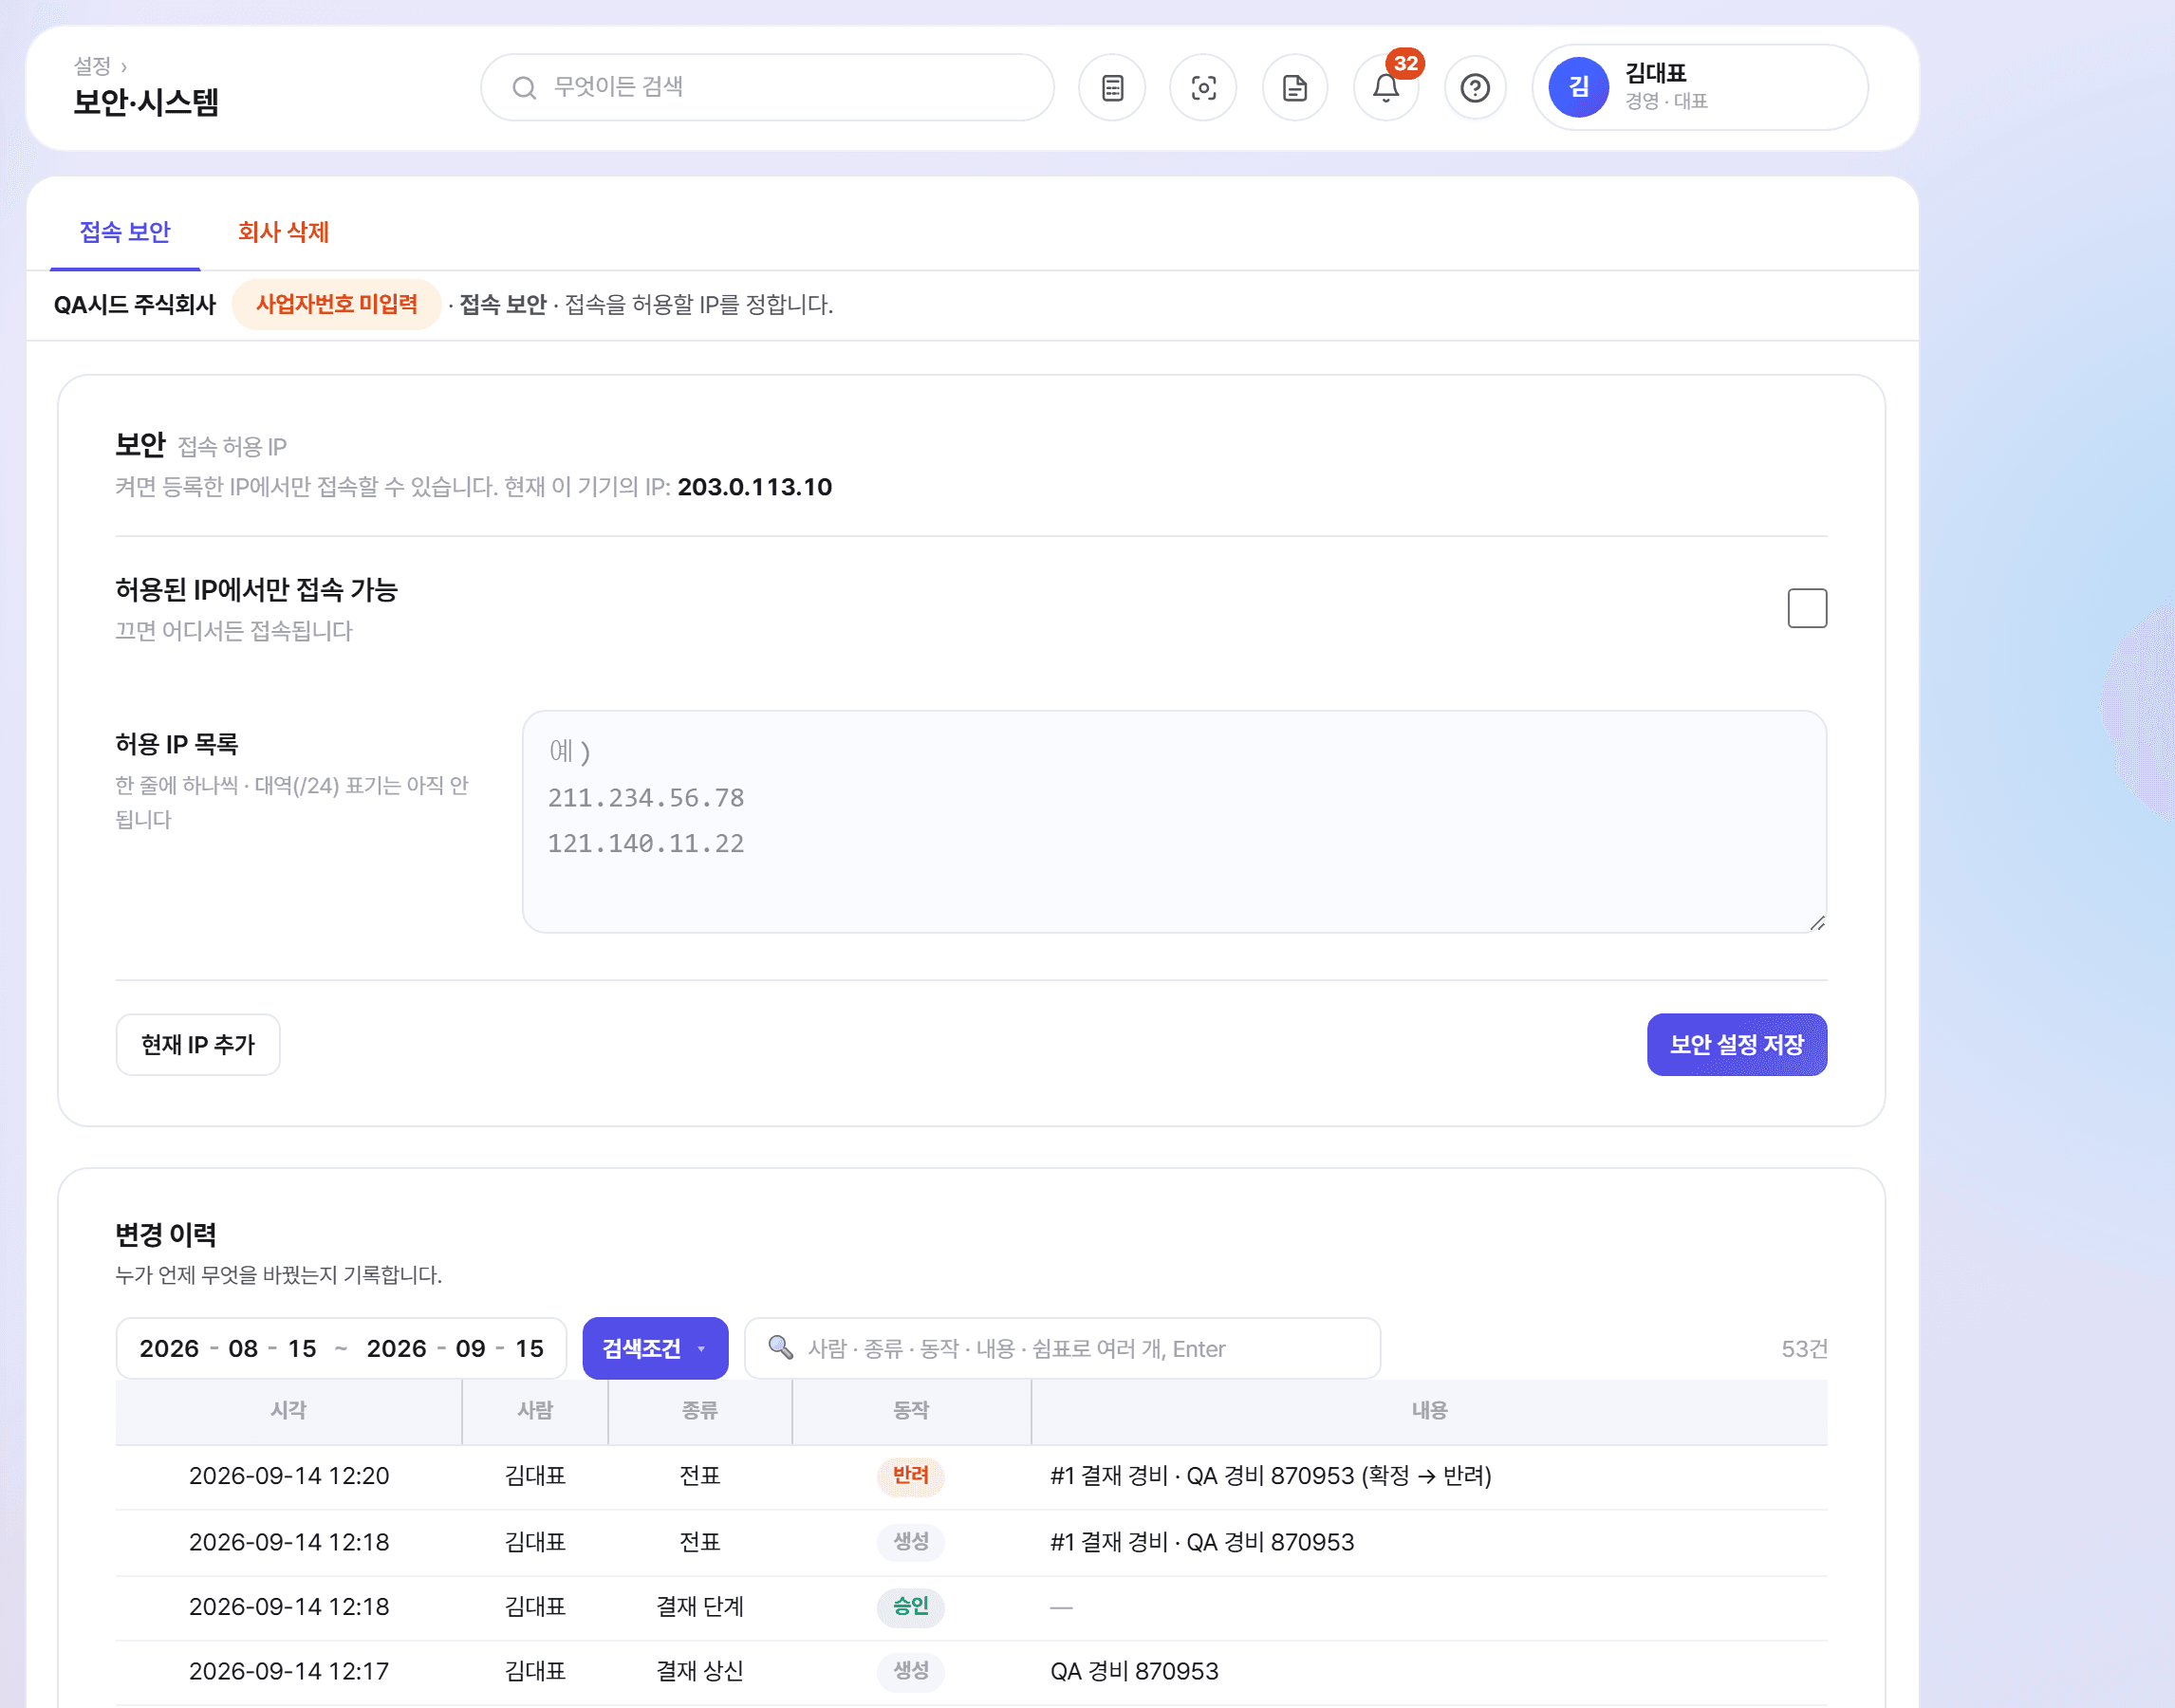Switch to 접속 보안 tab
This screenshot has height=1708, width=2175.
pos(125,232)
